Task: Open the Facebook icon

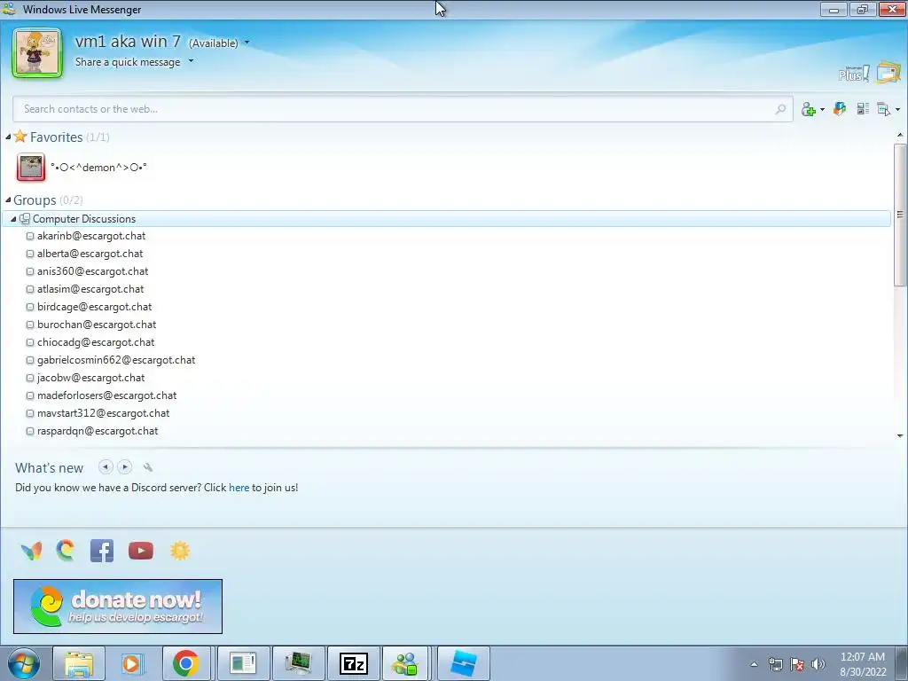Action: pyautogui.click(x=102, y=551)
